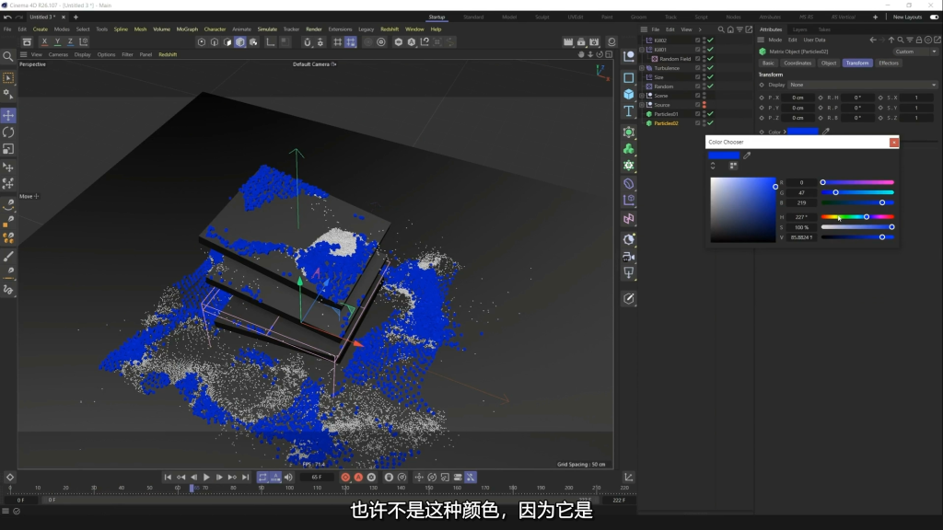This screenshot has width=943, height=530.
Task: Open the MoGraph menu
Action: coord(187,29)
